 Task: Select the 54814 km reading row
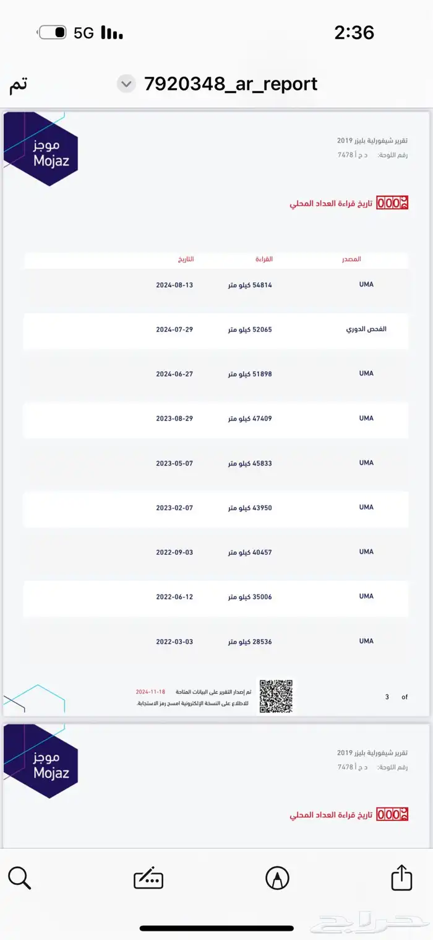click(x=216, y=285)
